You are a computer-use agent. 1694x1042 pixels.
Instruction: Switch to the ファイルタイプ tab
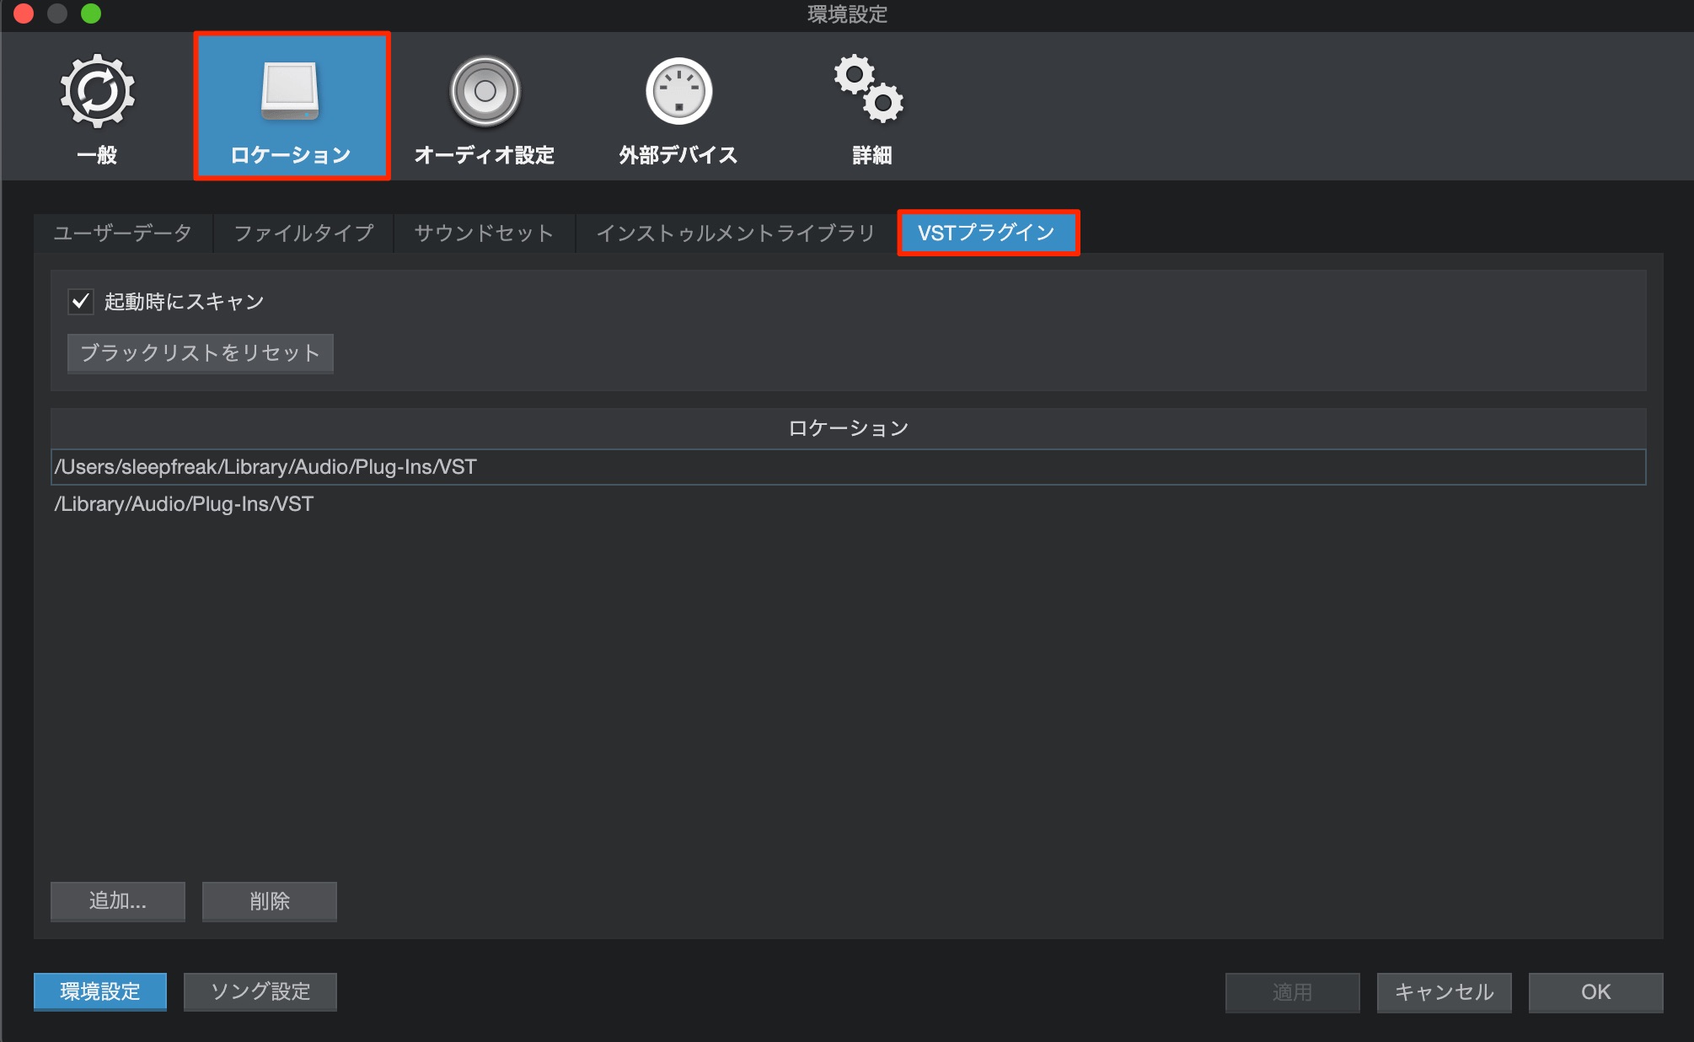pos(303,233)
